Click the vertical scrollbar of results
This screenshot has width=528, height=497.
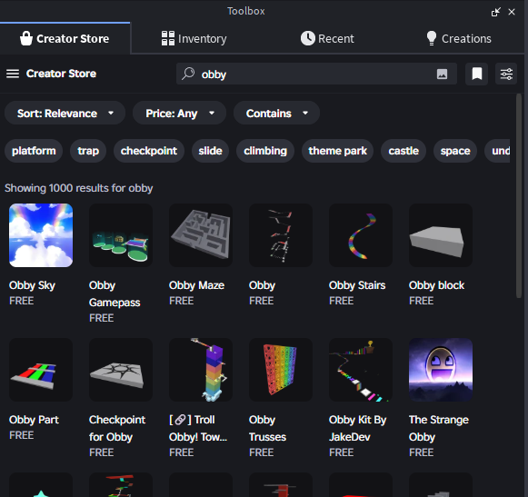[x=519, y=196]
